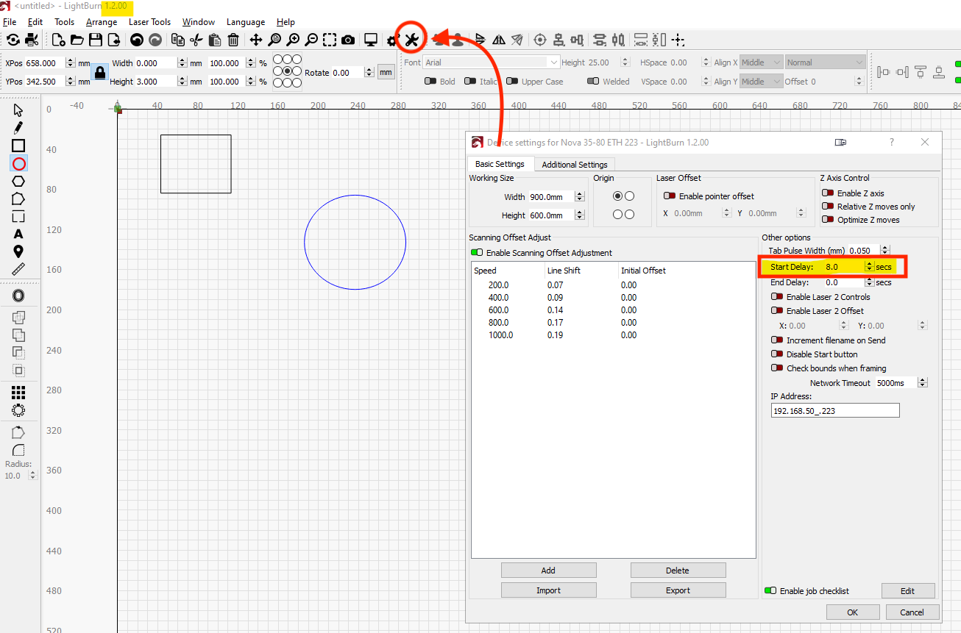Image resolution: width=961 pixels, height=633 pixels.
Task: Toggle Enable Z axis switch
Action: click(828, 193)
